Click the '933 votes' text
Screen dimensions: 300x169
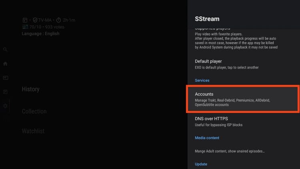tap(55, 27)
